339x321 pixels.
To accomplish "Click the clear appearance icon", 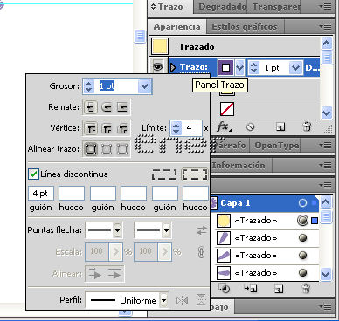I will [x=251, y=127].
